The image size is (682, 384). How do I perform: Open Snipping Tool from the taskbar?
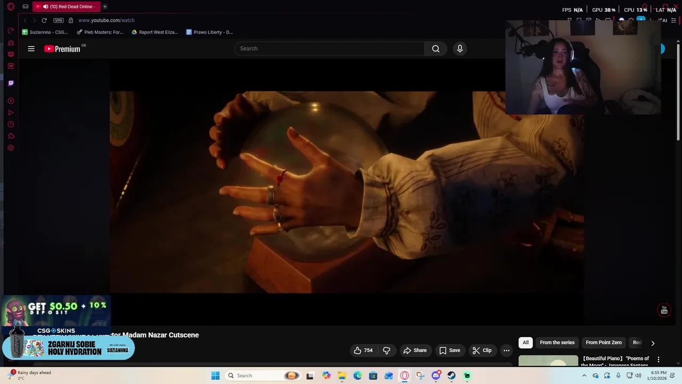click(x=420, y=375)
